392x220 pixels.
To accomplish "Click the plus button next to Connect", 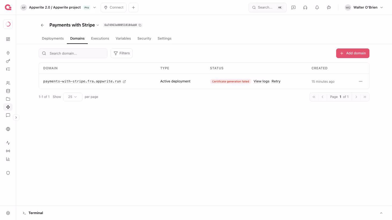I will (133, 7).
